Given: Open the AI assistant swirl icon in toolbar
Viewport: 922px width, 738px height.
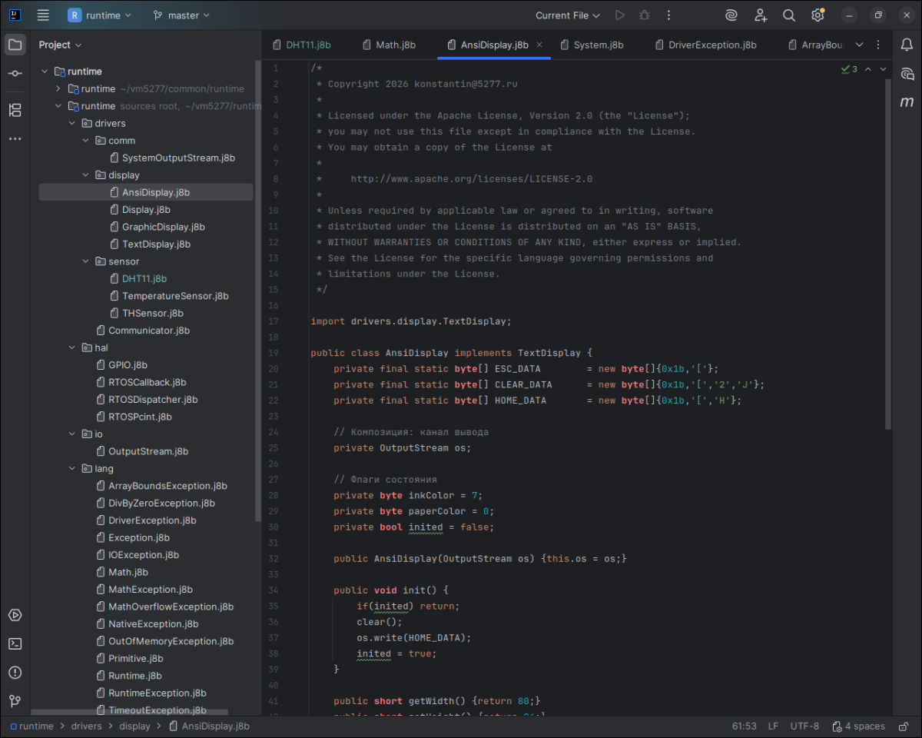Looking at the screenshot, I should (731, 15).
